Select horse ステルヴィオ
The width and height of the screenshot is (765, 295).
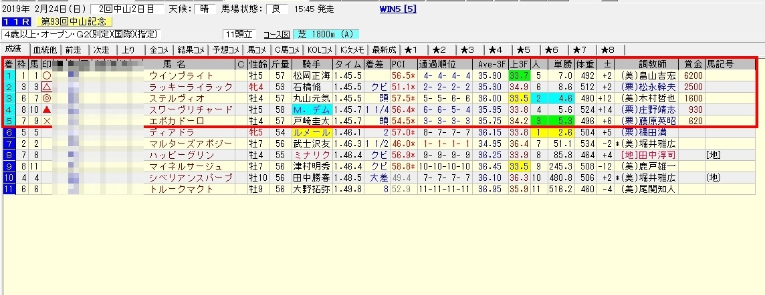point(178,98)
